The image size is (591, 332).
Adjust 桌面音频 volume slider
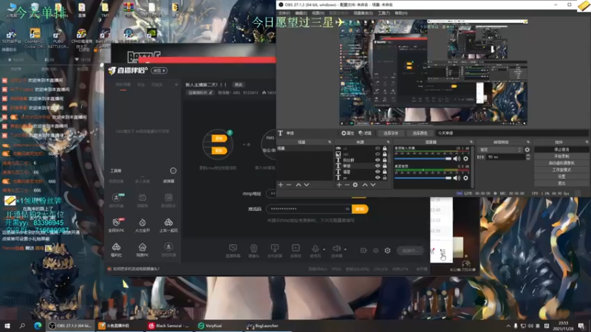click(x=423, y=178)
